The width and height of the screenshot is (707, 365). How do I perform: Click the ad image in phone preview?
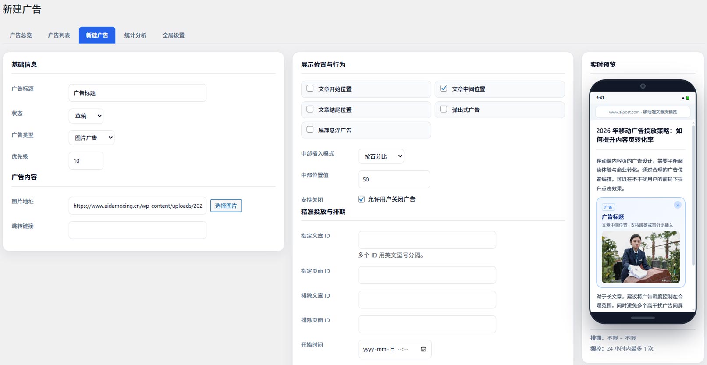pyautogui.click(x=640, y=257)
